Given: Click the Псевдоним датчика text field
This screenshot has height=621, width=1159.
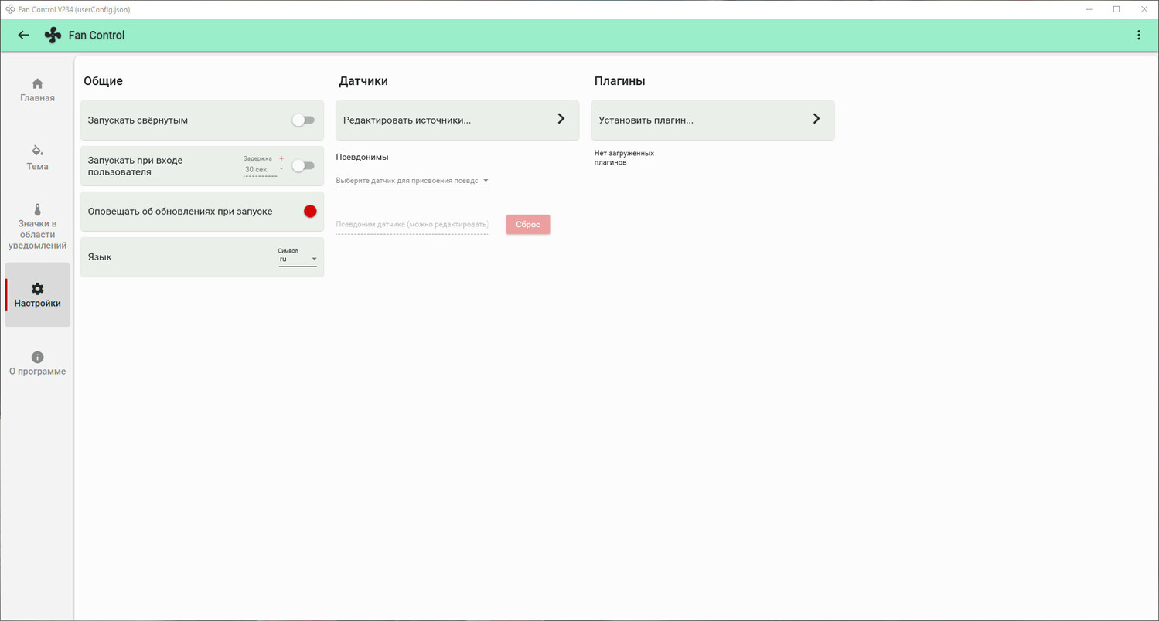Looking at the screenshot, I should pos(412,225).
